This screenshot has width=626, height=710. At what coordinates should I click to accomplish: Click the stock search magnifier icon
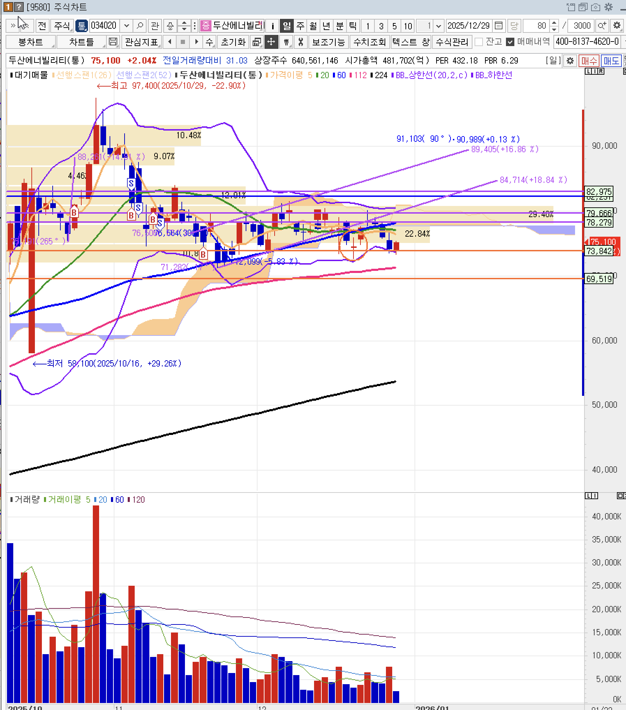click(x=140, y=26)
